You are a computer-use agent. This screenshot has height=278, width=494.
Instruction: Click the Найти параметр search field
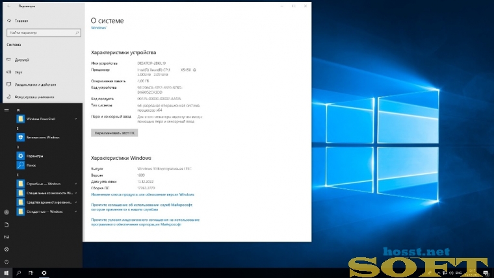[x=44, y=32]
